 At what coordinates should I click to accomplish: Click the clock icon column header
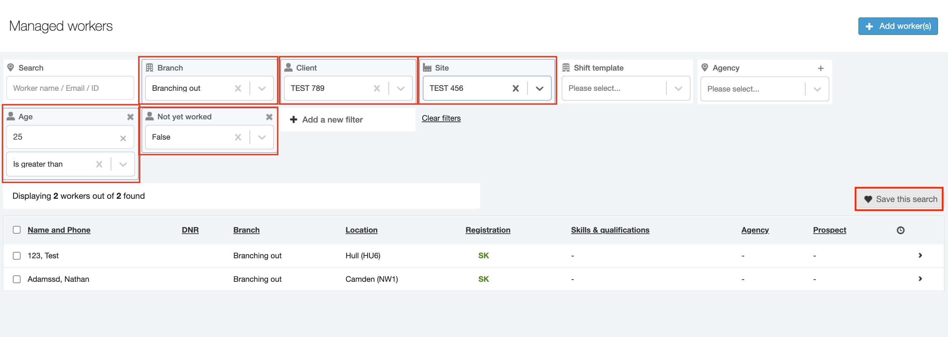click(x=900, y=230)
